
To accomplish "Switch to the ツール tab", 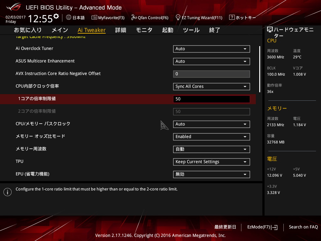I will coord(191,30).
